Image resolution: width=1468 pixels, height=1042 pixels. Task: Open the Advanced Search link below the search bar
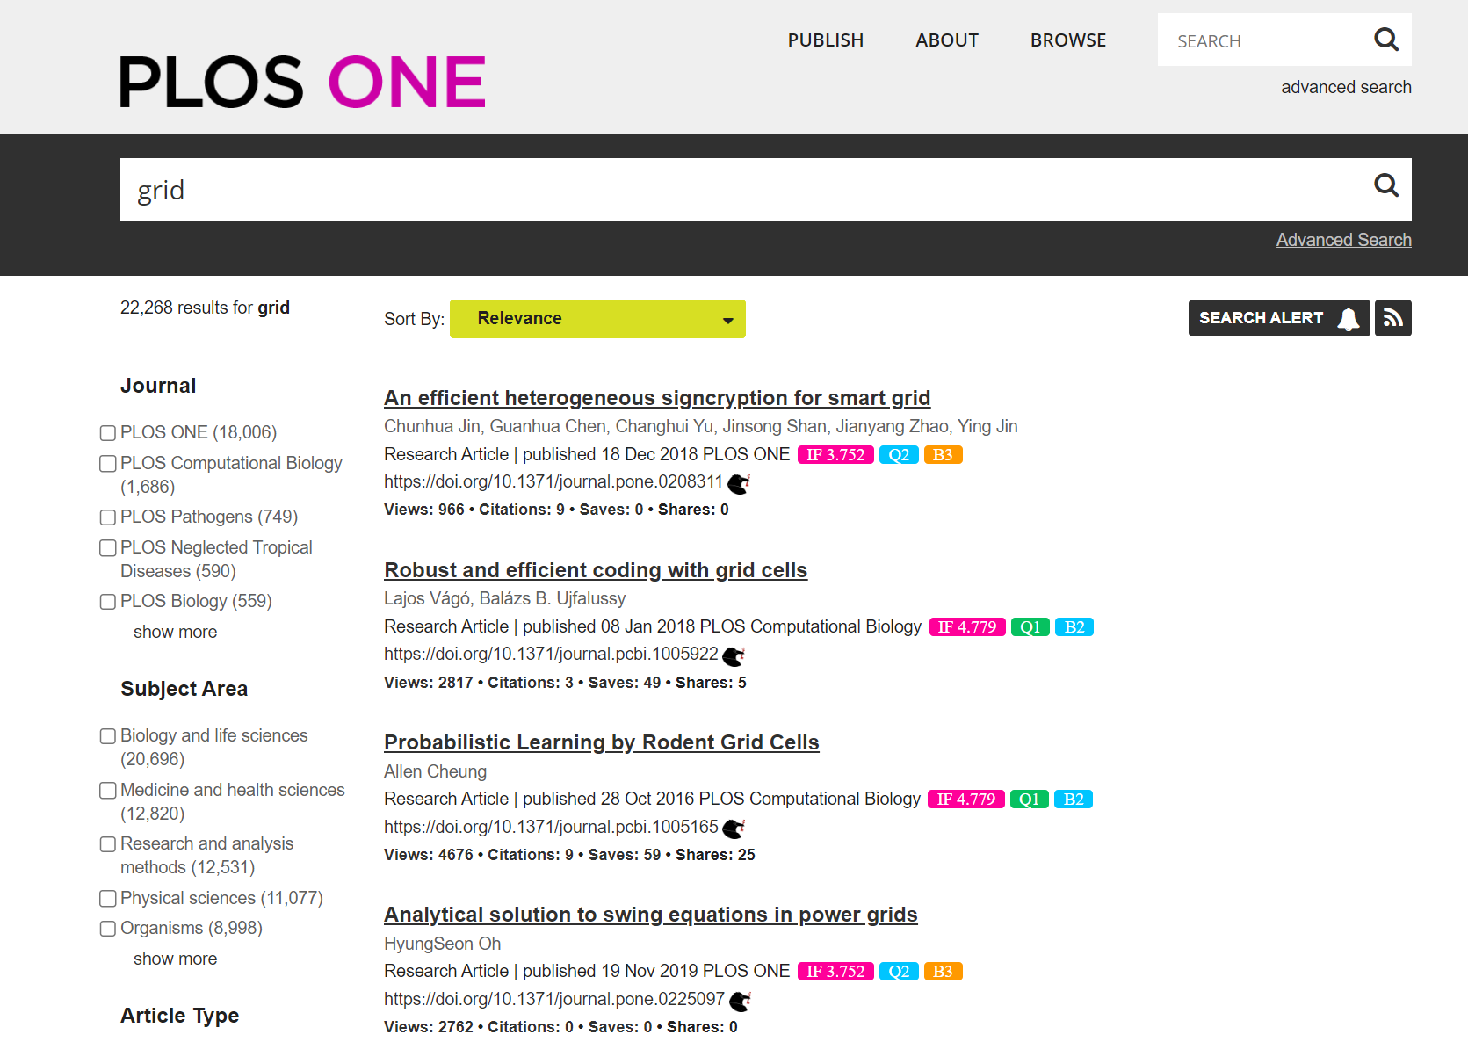click(1343, 240)
